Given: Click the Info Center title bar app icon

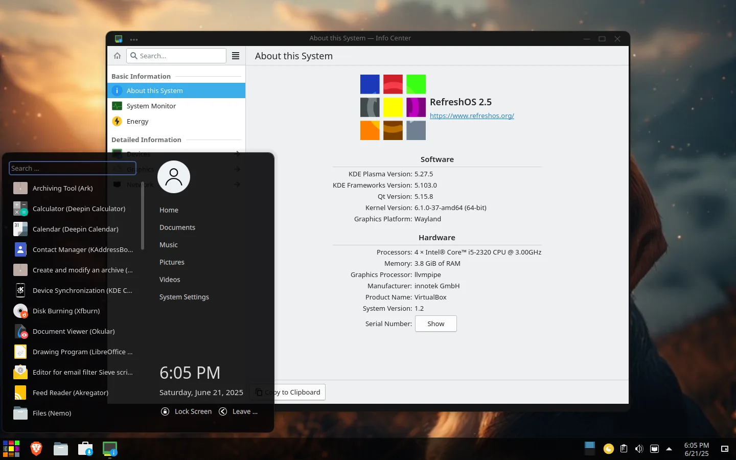Looking at the screenshot, I should coord(119,38).
